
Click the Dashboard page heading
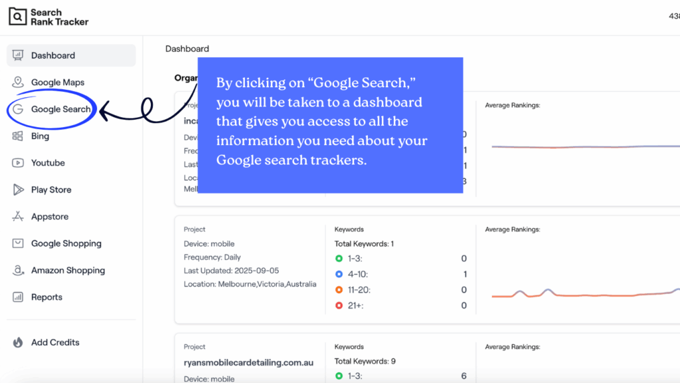tap(187, 49)
